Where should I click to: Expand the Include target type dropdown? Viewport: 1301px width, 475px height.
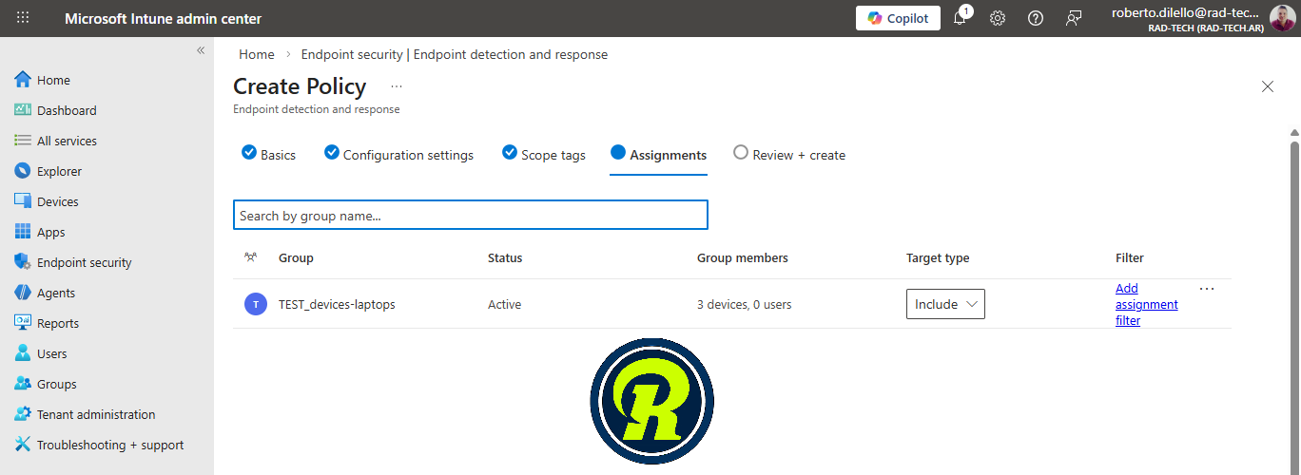[944, 304]
